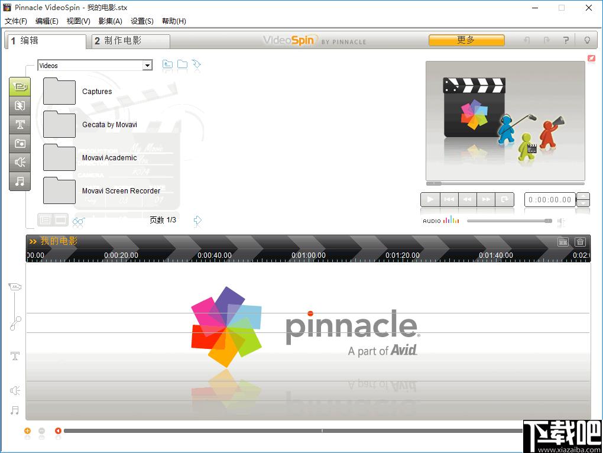Open the 帮助(H) menu
This screenshot has height=453, width=603.
pos(174,21)
